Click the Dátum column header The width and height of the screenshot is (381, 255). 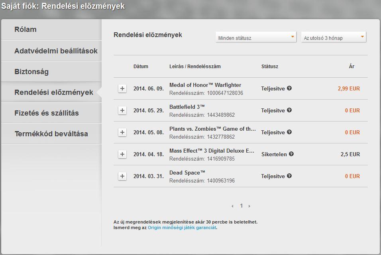[141, 66]
